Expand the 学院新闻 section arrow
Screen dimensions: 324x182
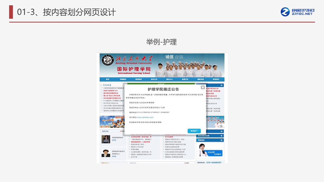pos(102,85)
